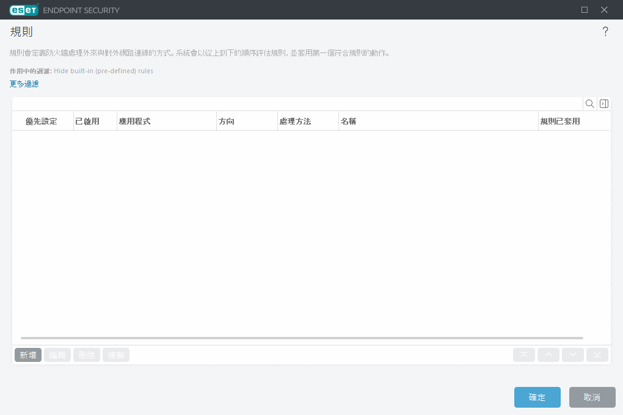The width and height of the screenshot is (623, 415).
Task: Cancel with the 取消 button
Action: [592, 397]
